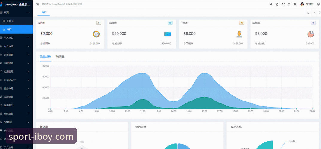Image resolution: width=321 pixels, height=149 pixels.
Task: Click the penguin user avatar
Action: click(x=302, y=4)
